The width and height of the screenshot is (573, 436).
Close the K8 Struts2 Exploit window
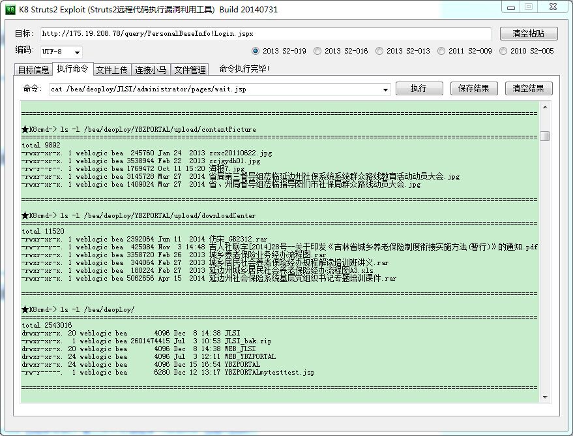point(553,7)
